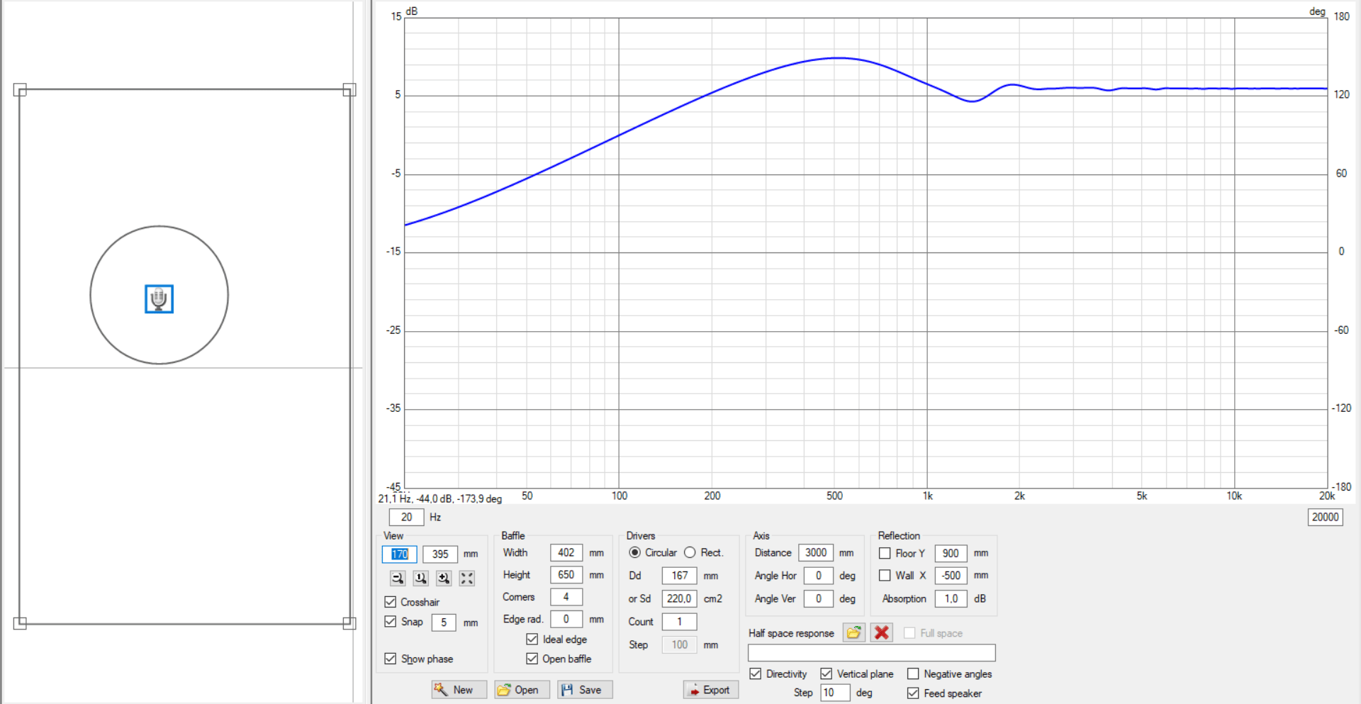Click the View X position field showing 170
Image resolution: width=1361 pixels, height=704 pixels.
pos(400,554)
